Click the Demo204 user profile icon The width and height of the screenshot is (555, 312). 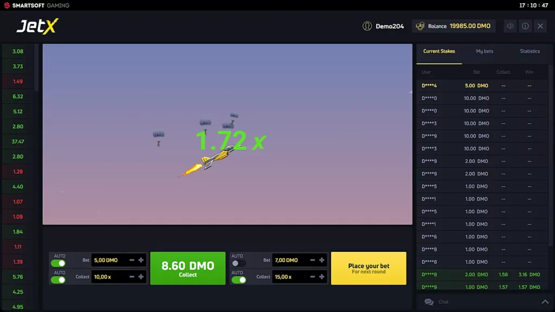367,26
